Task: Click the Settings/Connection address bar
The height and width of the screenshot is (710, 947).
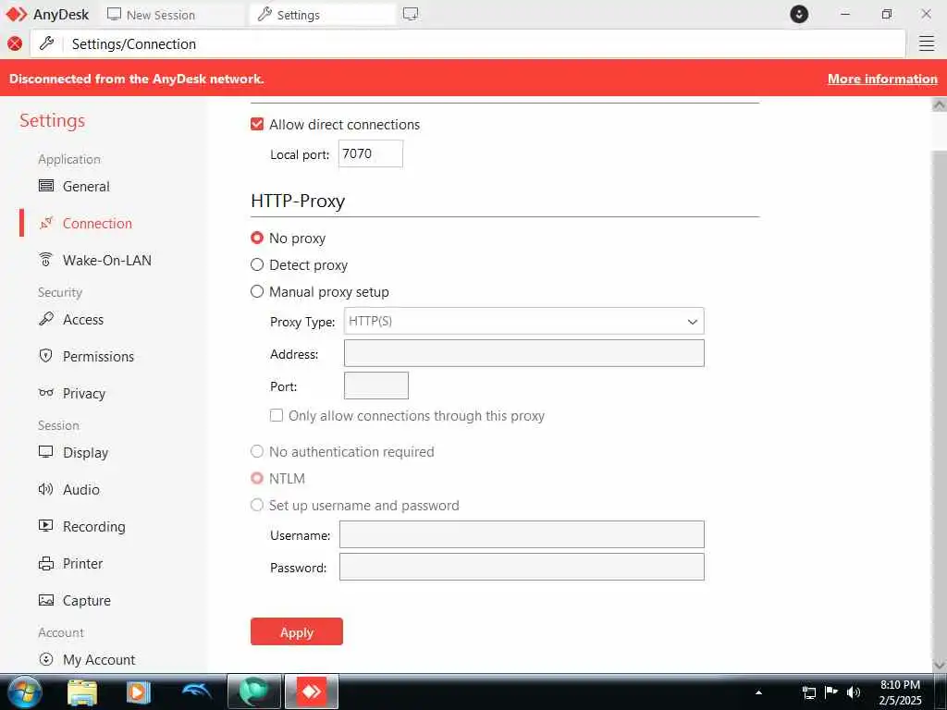Action: [x=468, y=43]
